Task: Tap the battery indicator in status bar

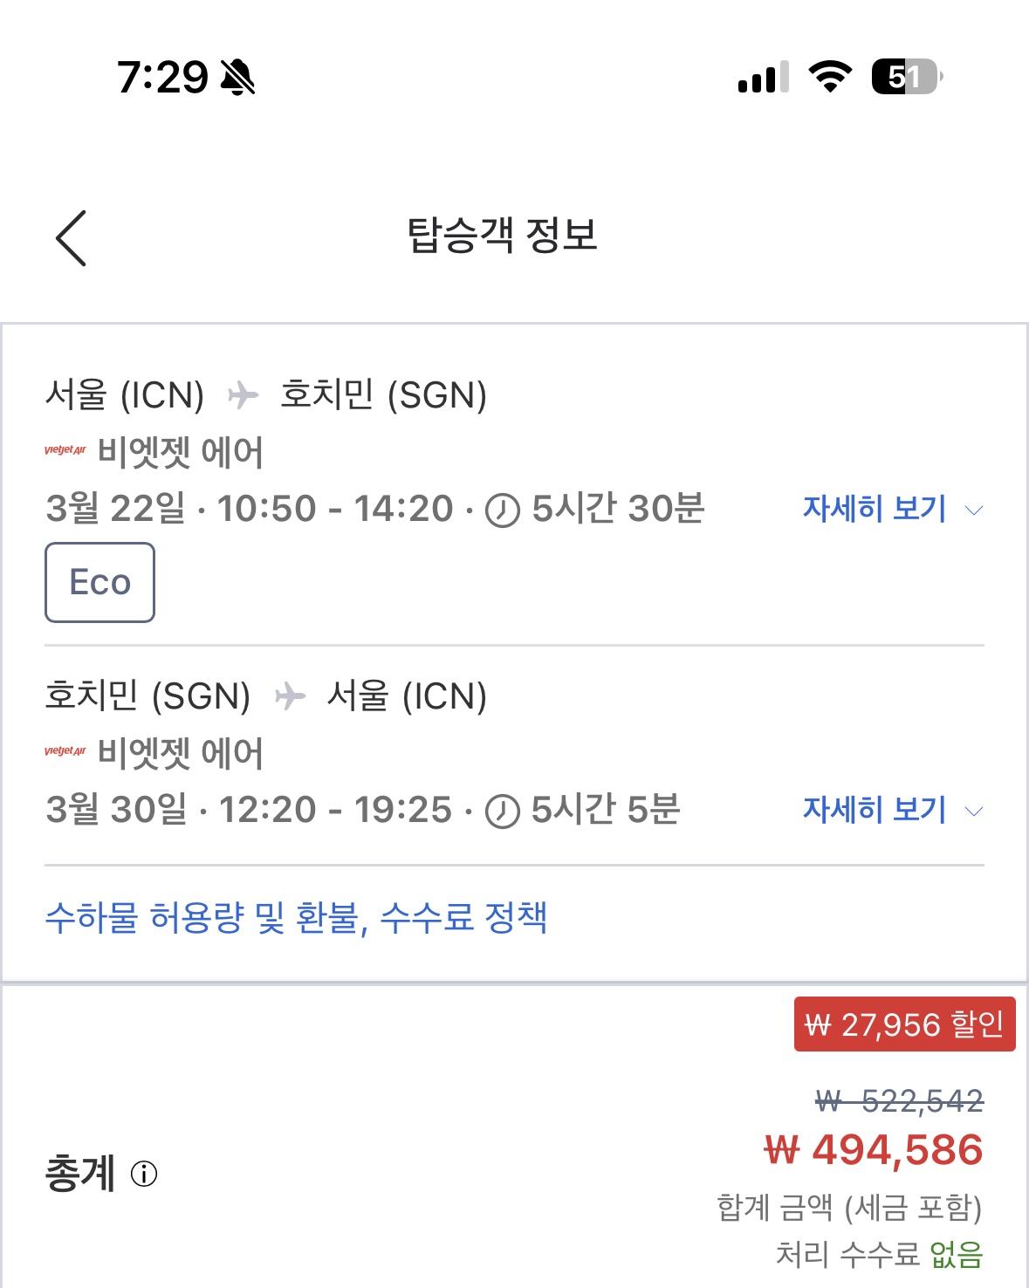Action: (x=906, y=77)
